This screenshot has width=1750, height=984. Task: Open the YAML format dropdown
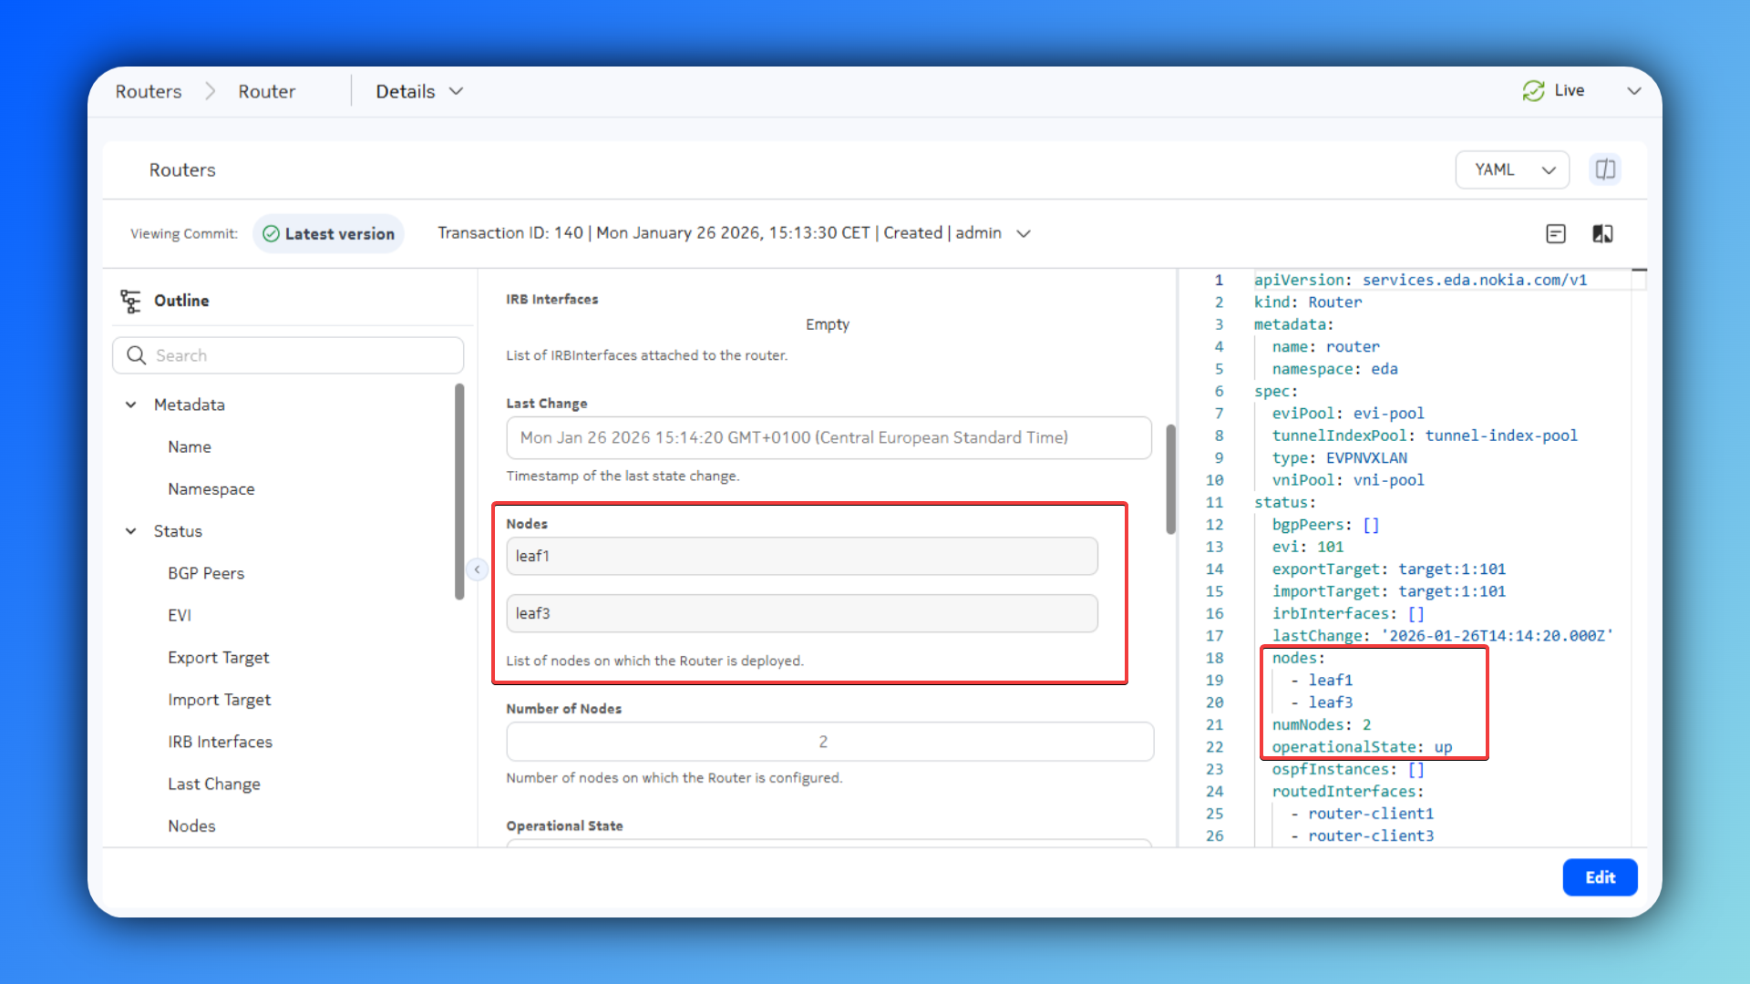[x=1512, y=170]
